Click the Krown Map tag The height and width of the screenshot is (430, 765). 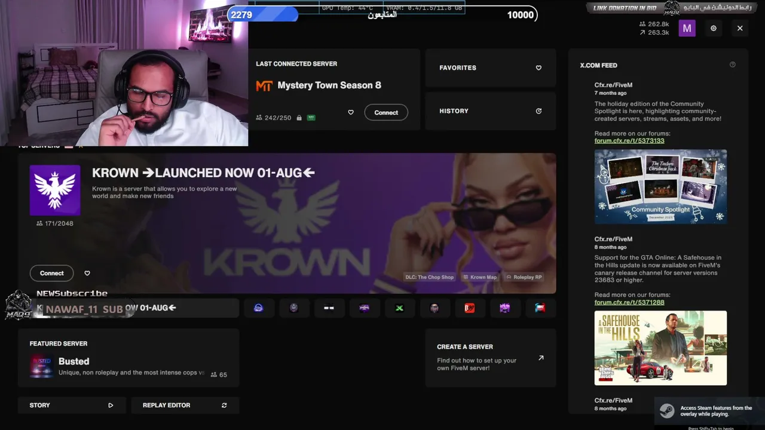pyautogui.click(x=479, y=277)
